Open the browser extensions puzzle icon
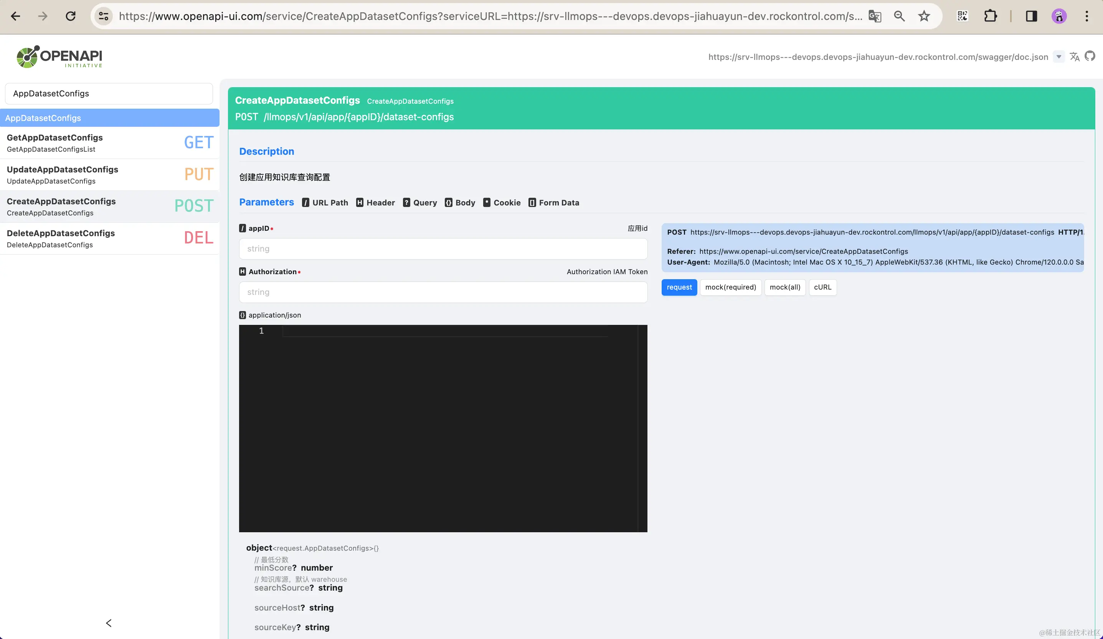The width and height of the screenshot is (1103, 639). (990, 16)
